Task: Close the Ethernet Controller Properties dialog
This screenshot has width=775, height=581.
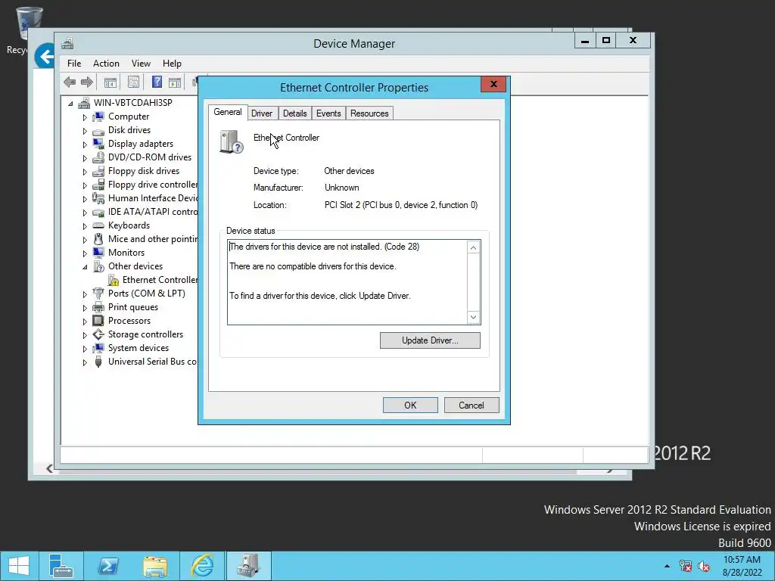Action: (493, 84)
